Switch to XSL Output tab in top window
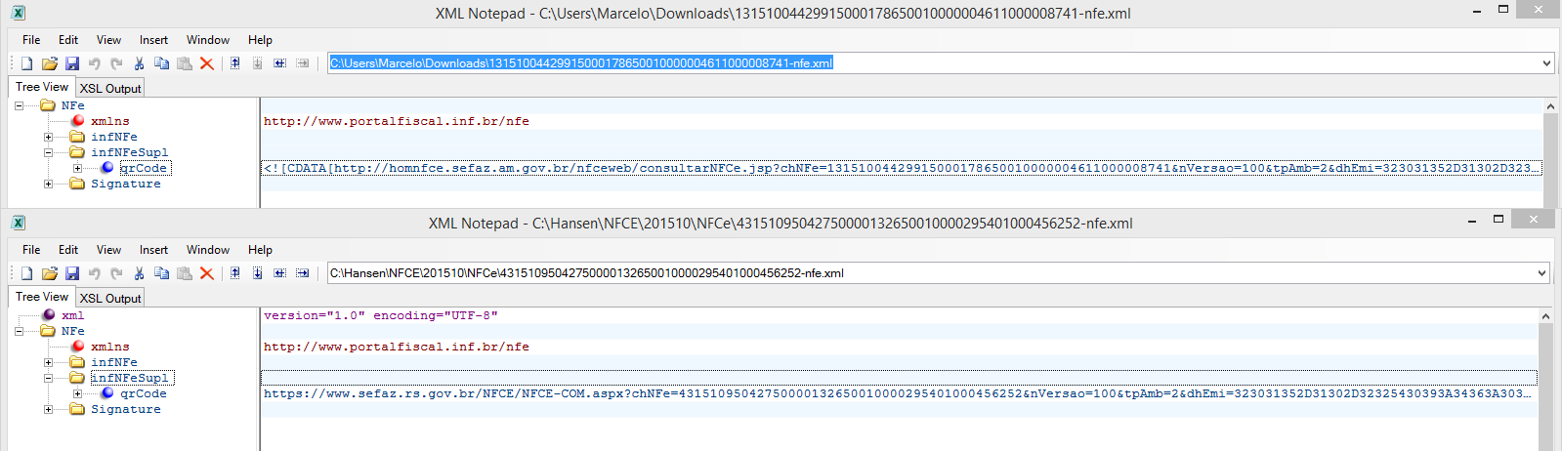1562x451 pixels. (110, 88)
